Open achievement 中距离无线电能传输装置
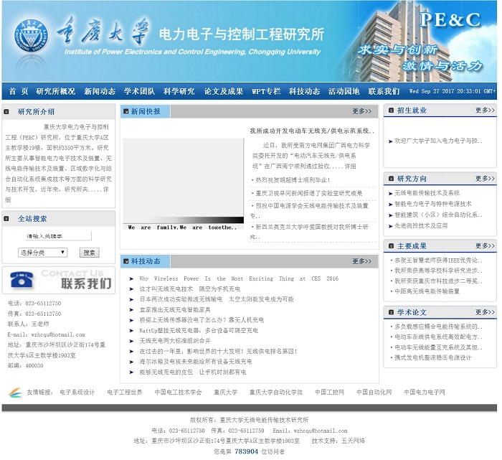502x460 pixels. tap(427, 291)
